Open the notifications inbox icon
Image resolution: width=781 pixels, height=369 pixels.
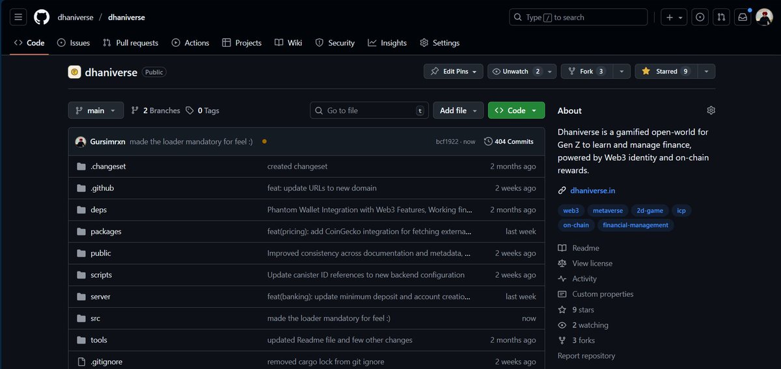tap(742, 18)
